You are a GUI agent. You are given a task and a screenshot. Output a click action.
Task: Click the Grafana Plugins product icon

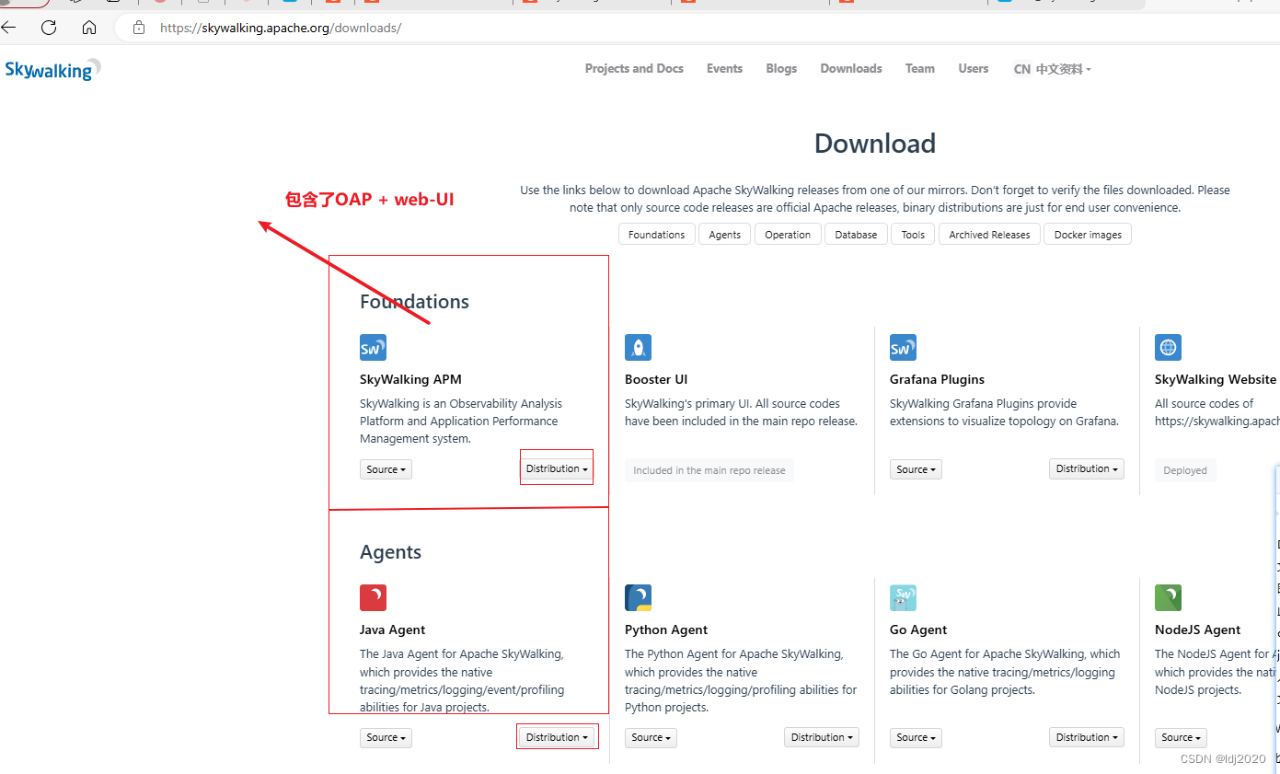point(903,347)
